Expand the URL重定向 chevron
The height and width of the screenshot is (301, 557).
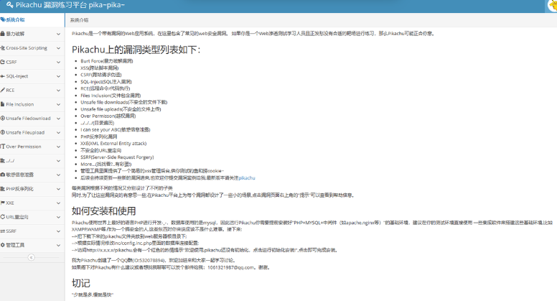tap(59, 216)
